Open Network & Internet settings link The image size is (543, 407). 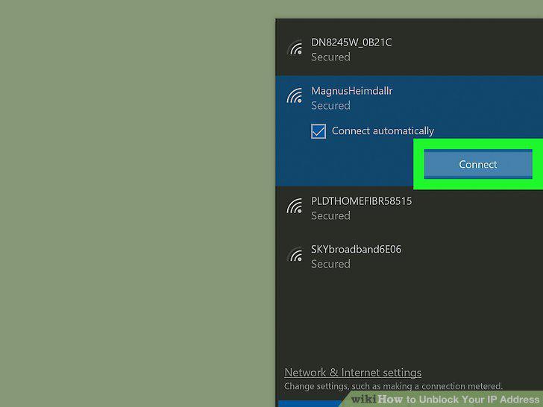(353, 373)
